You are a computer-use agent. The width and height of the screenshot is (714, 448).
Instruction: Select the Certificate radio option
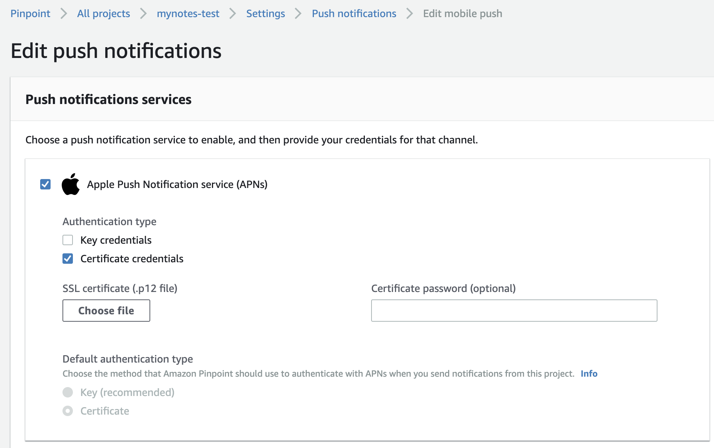[68, 411]
